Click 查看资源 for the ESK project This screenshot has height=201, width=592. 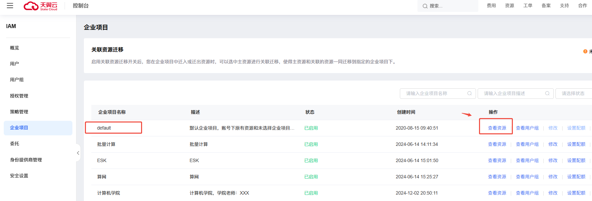(497, 160)
